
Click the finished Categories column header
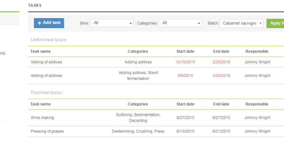(138, 104)
